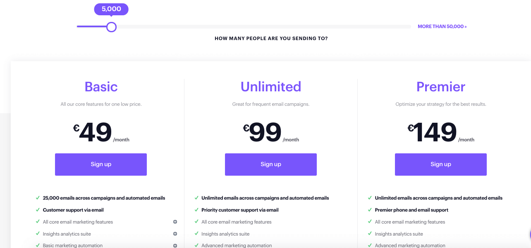Follow the MORE THAN 50,000 link

point(442,26)
